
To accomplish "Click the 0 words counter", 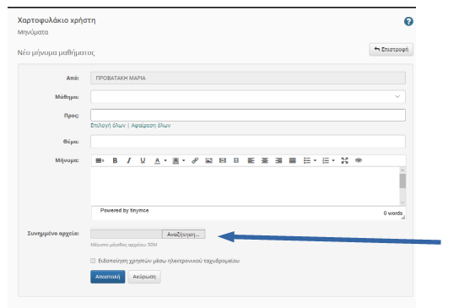I will pos(393,213).
